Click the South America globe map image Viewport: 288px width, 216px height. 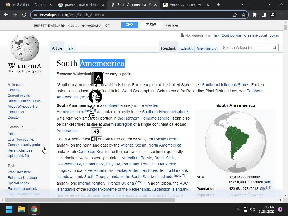(236, 142)
